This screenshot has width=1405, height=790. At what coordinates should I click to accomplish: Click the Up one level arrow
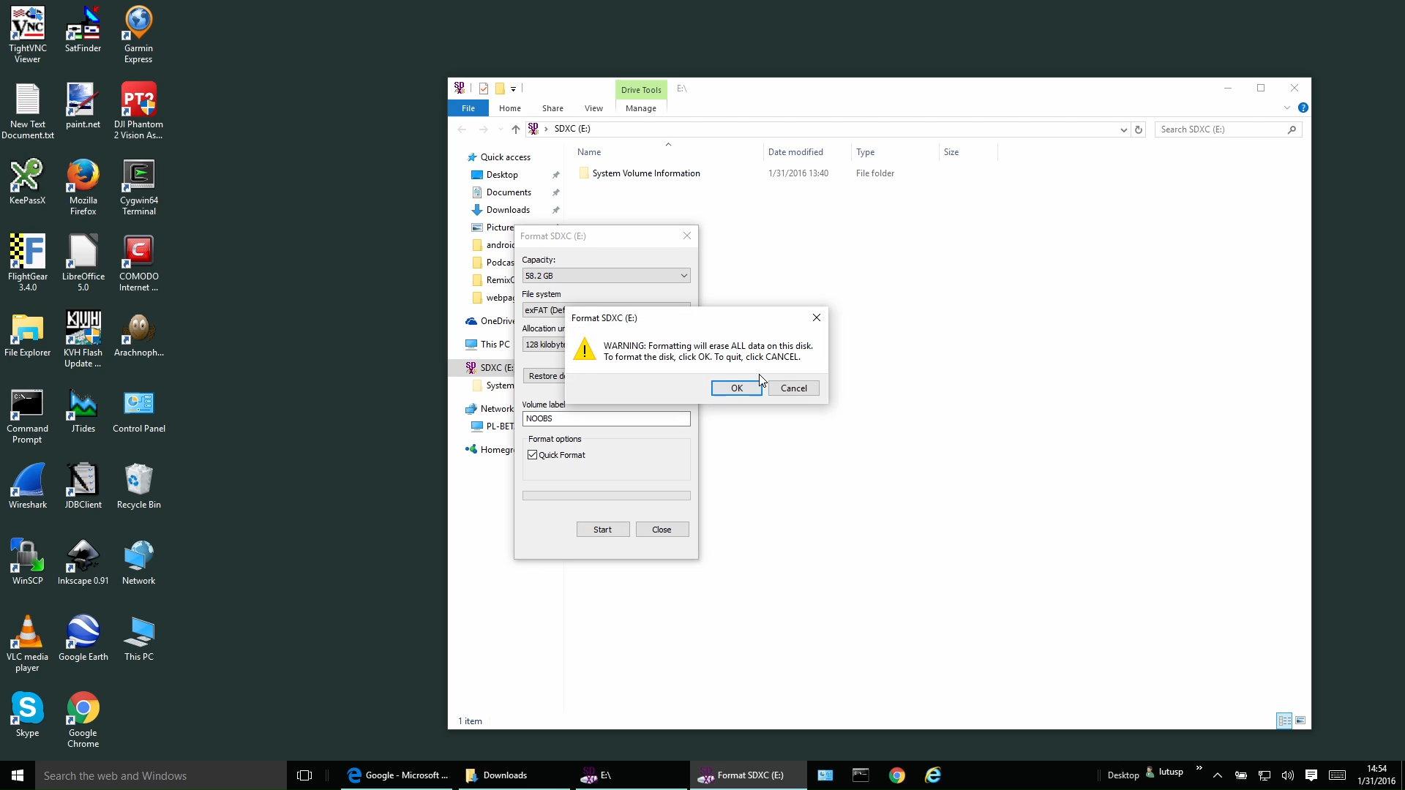pyautogui.click(x=516, y=129)
